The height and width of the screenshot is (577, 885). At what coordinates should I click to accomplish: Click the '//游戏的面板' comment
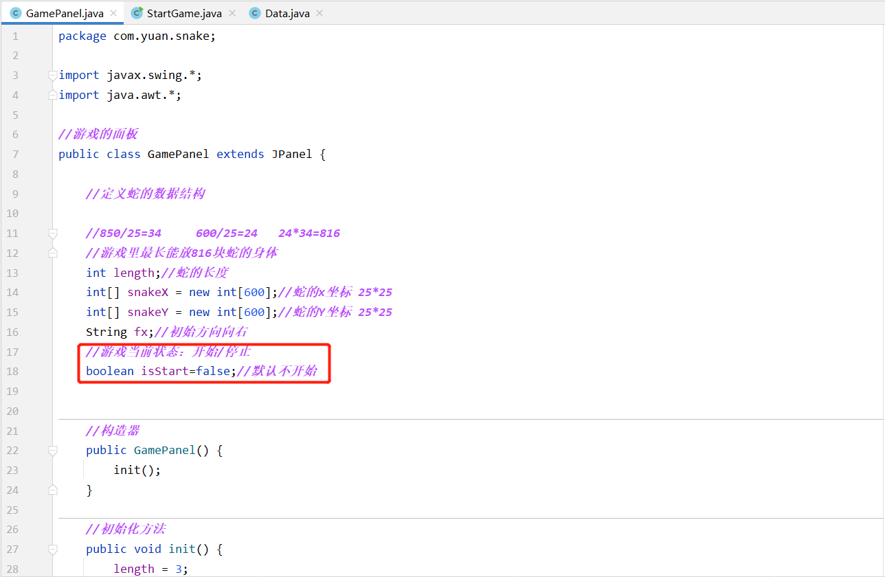[98, 134]
